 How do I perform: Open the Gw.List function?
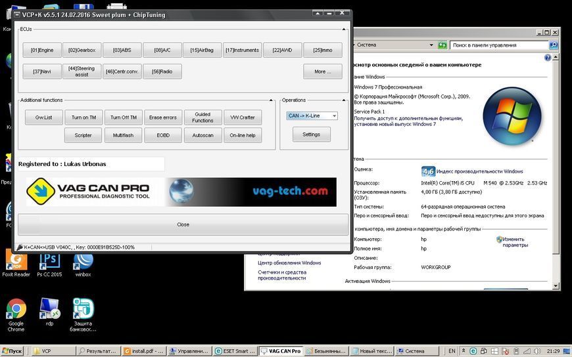(x=44, y=117)
